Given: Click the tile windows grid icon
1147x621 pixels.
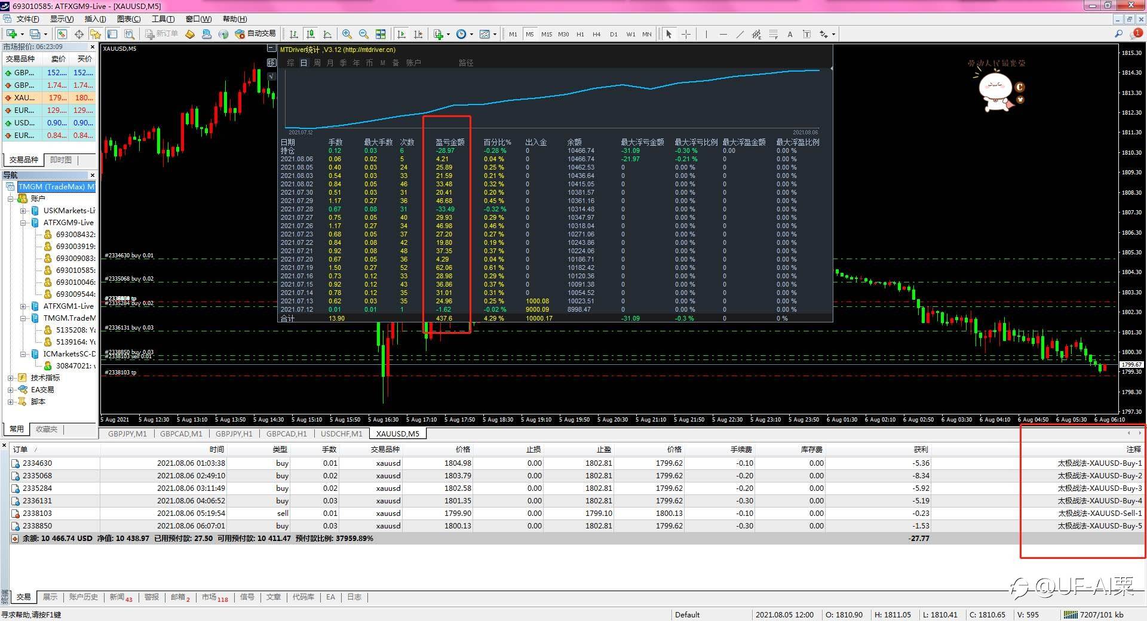Looking at the screenshot, I should point(381,34).
